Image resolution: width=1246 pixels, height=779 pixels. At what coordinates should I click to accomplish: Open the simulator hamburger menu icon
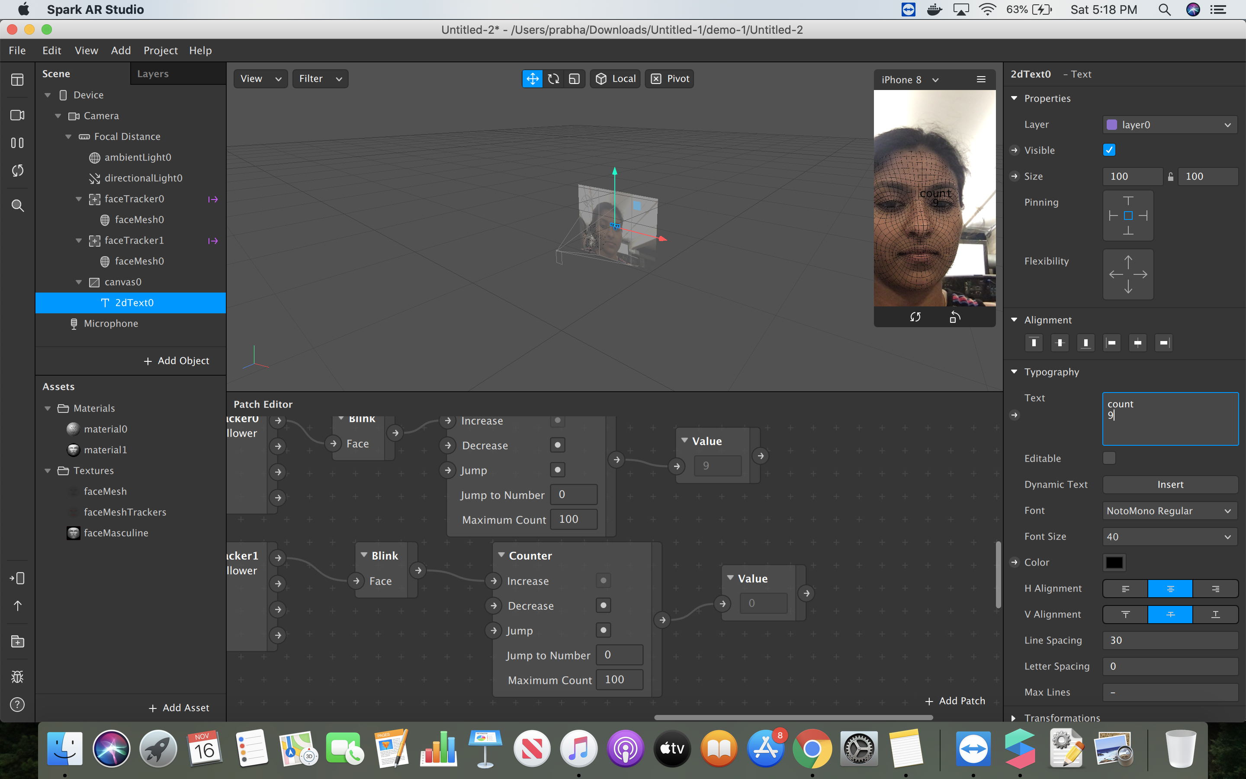point(981,79)
